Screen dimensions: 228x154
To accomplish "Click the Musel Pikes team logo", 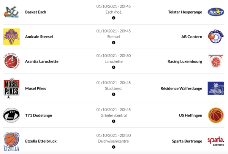I will coord(11,88).
